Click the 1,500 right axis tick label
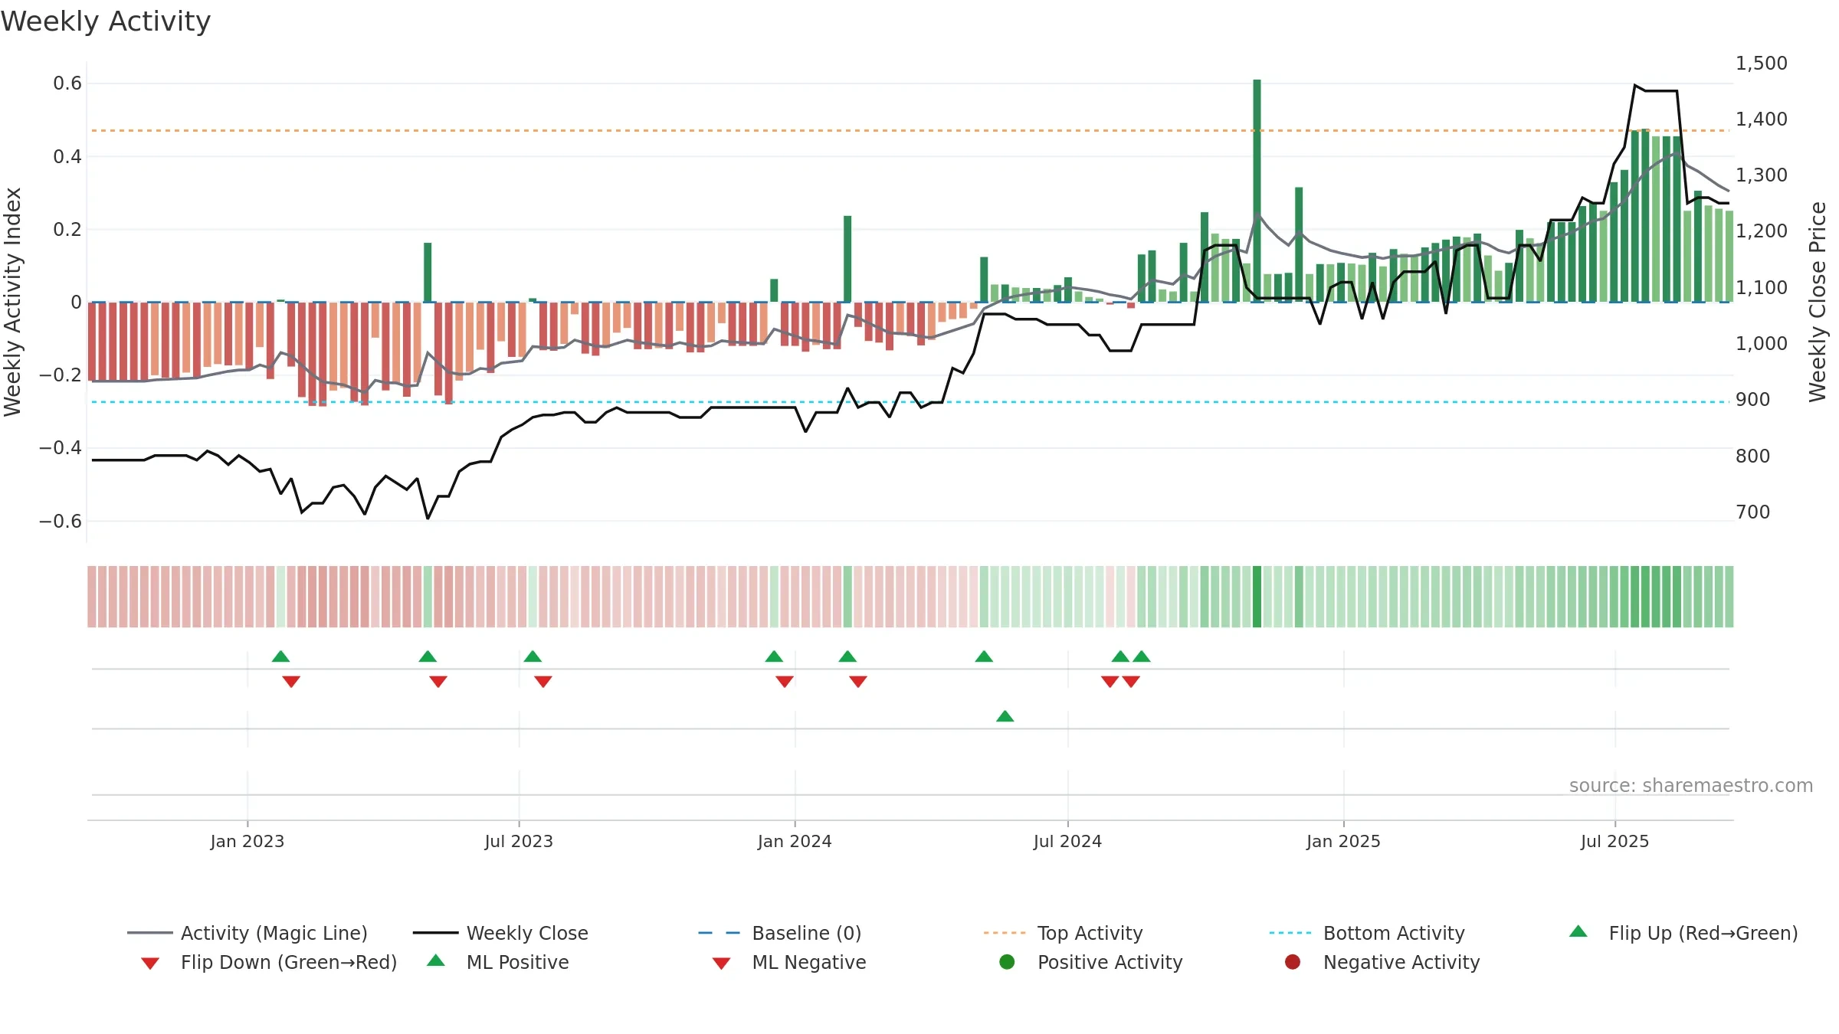1839x1034 pixels. pyautogui.click(x=1761, y=64)
